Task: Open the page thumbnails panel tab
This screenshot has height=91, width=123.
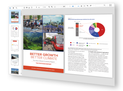Action: tap(10, 8)
